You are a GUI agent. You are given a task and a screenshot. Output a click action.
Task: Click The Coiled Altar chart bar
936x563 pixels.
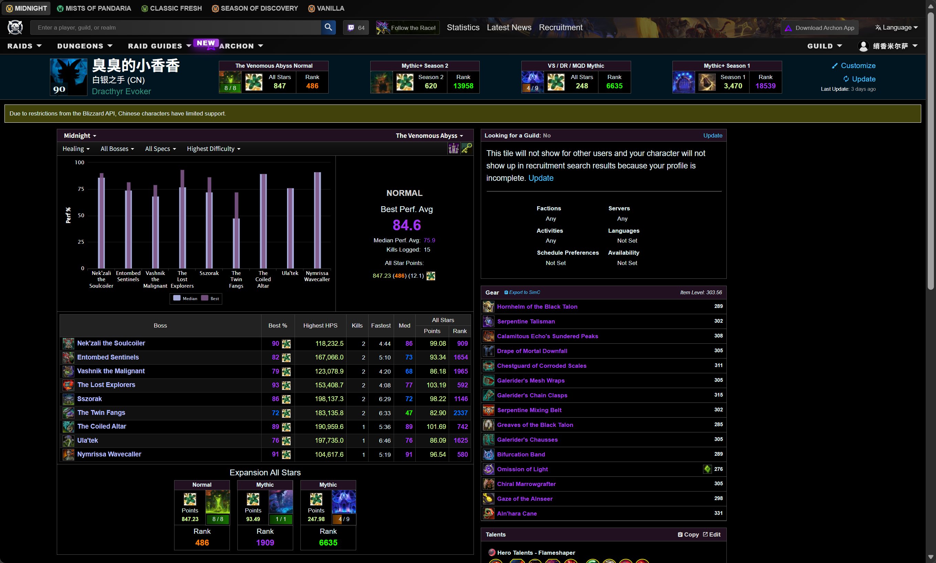point(263,221)
